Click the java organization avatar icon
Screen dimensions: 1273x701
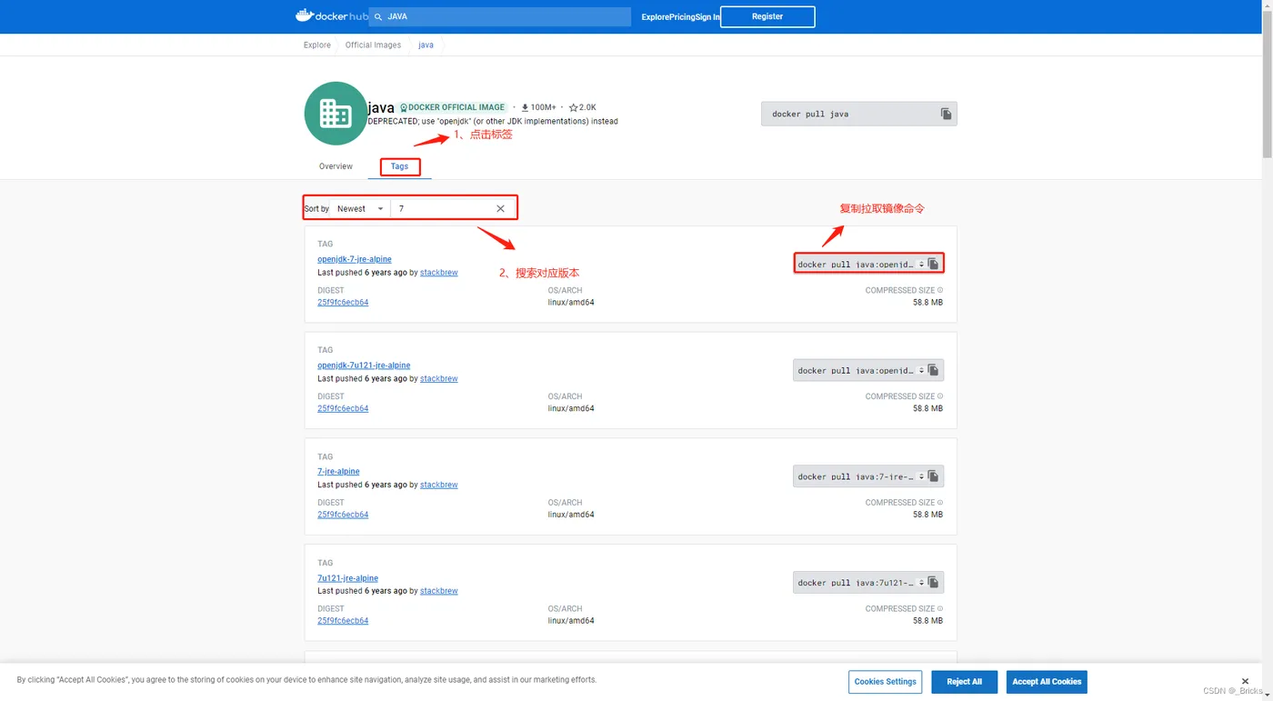(336, 114)
